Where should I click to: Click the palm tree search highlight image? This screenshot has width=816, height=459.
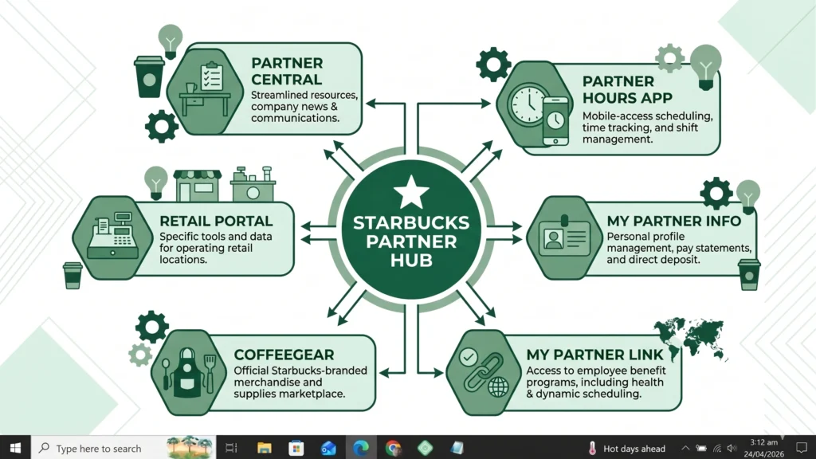190,448
